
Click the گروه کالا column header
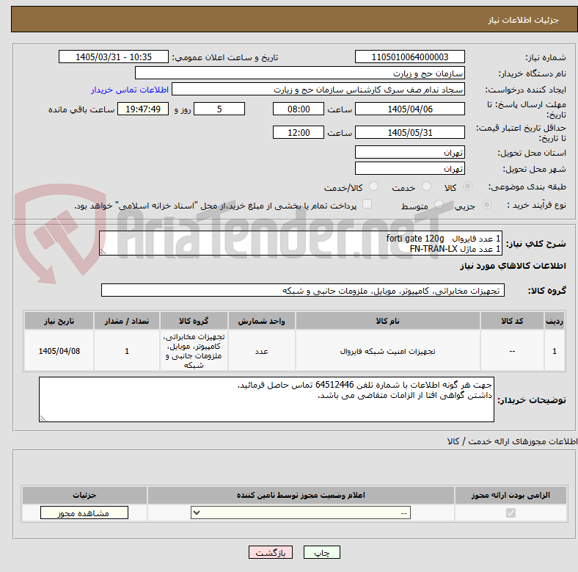tap(194, 321)
